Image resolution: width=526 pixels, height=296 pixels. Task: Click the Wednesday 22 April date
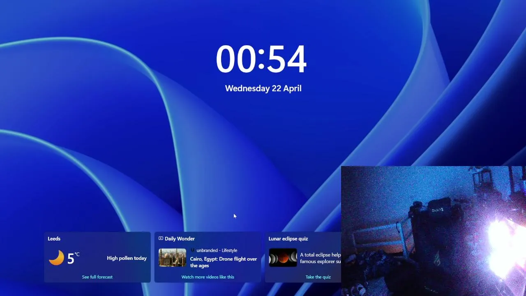[263, 88]
